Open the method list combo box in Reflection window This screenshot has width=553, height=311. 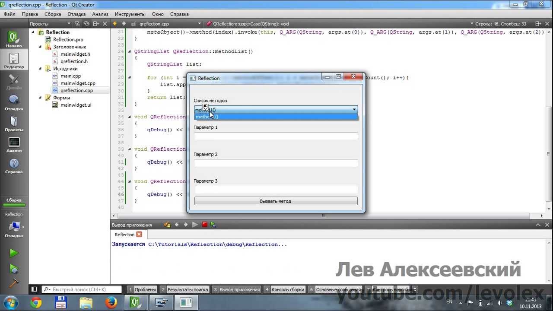pos(276,110)
